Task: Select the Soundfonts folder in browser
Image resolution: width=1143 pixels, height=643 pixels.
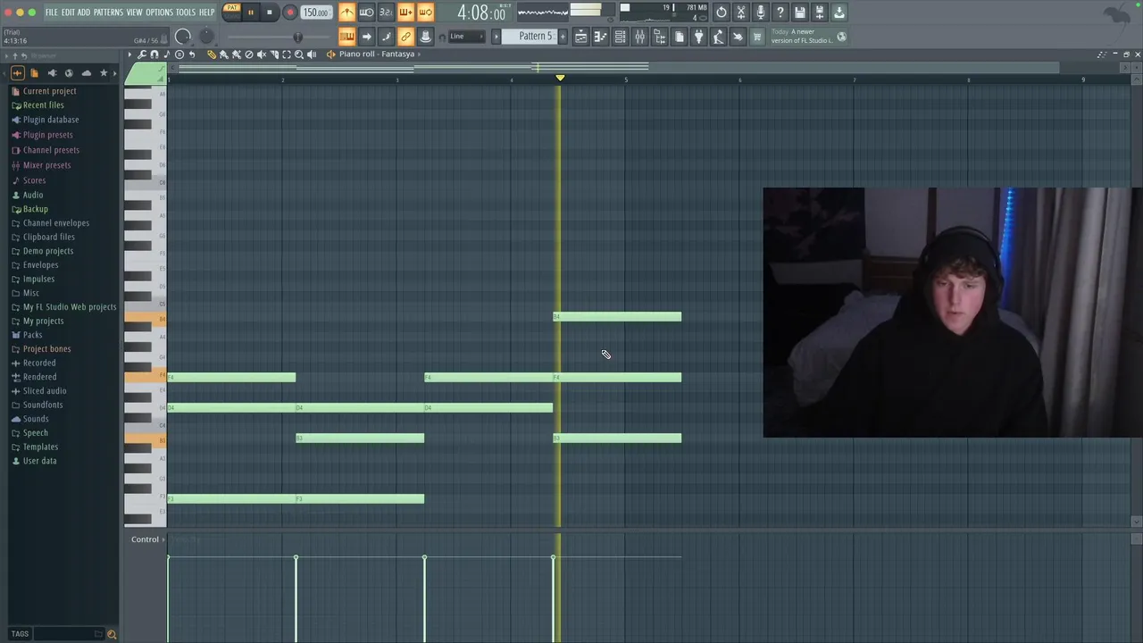Action: pyautogui.click(x=43, y=405)
